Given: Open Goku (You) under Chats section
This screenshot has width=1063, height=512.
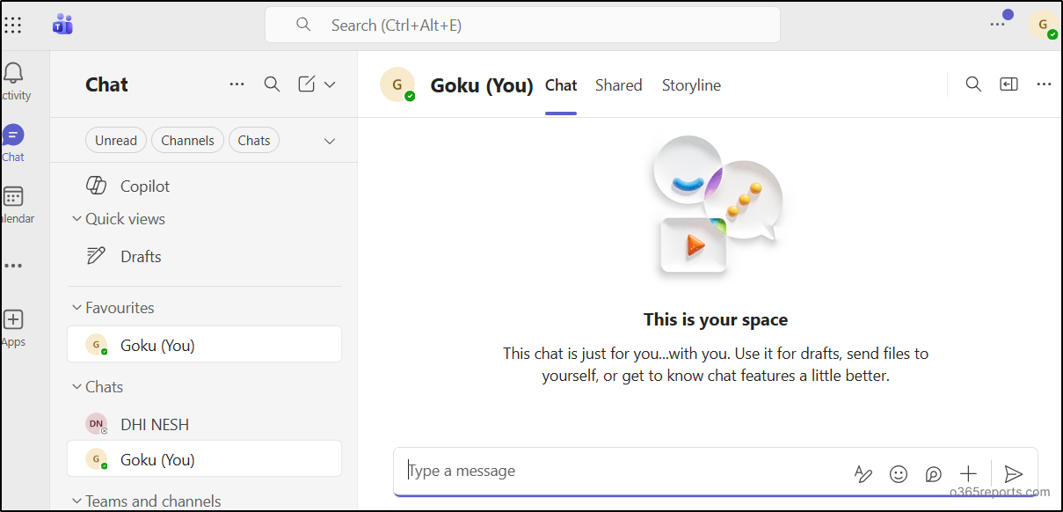Looking at the screenshot, I should tap(204, 459).
